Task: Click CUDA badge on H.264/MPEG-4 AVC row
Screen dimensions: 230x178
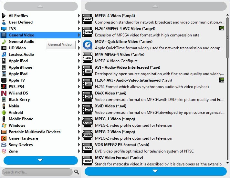Action: click(x=222, y=28)
